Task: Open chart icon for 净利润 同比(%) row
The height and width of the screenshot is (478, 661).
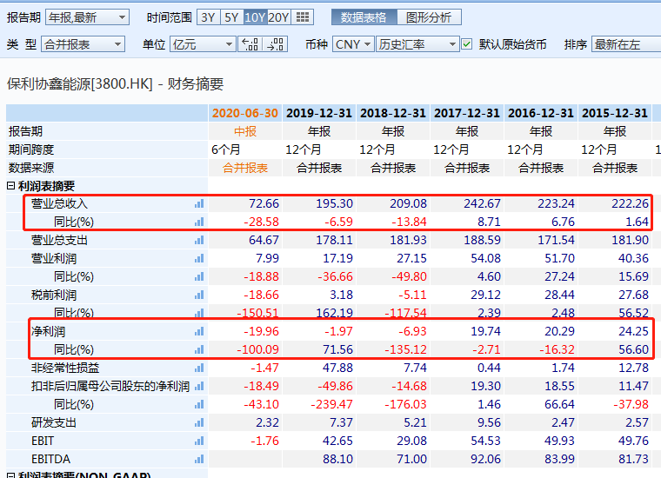Action: click(199, 349)
